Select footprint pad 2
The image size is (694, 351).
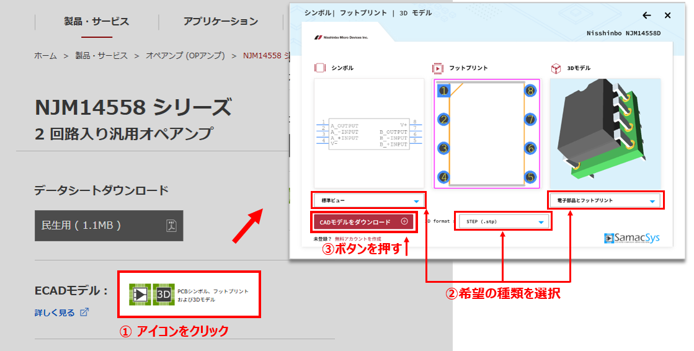pos(443,120)
